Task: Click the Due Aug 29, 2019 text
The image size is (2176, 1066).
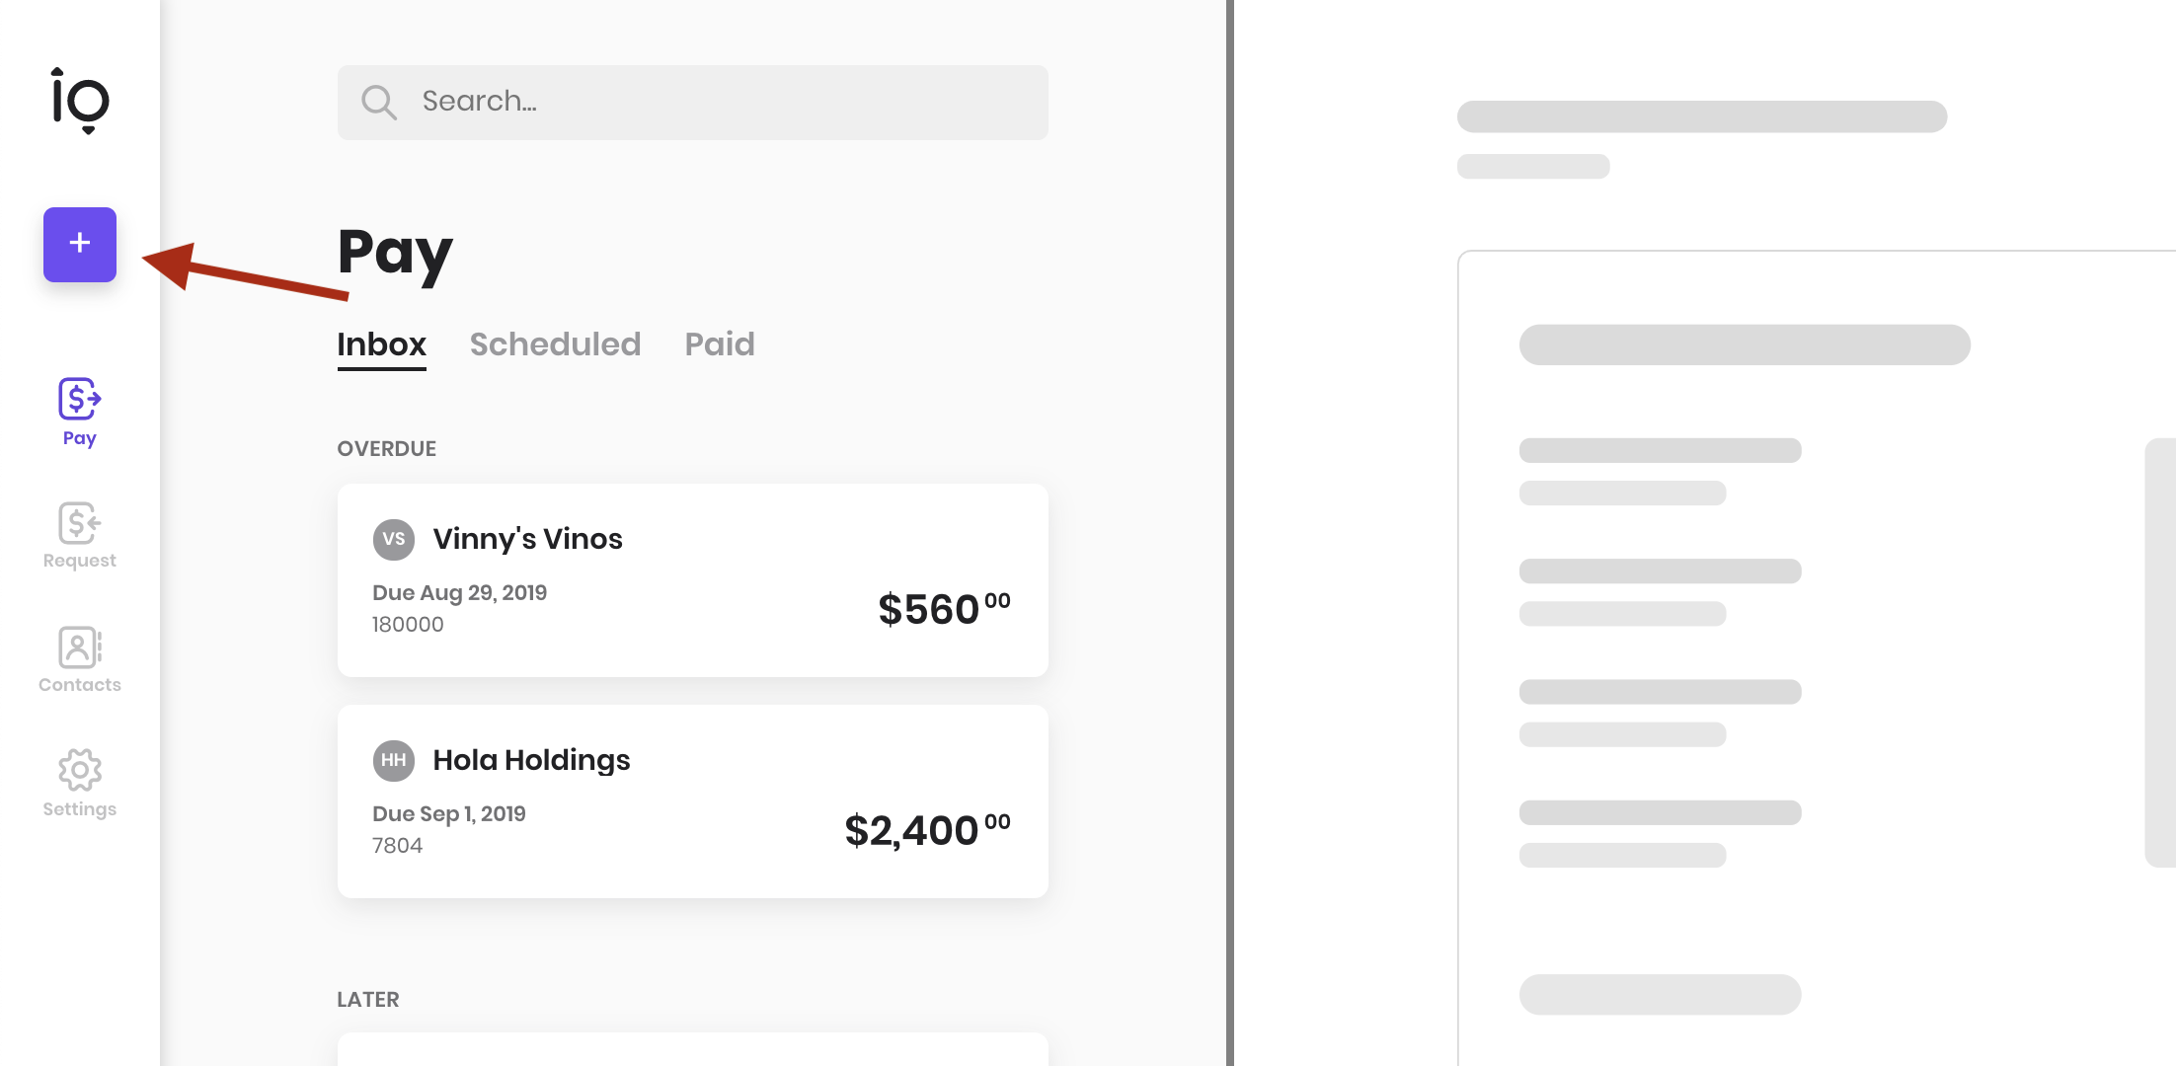Action: point(459,592)
